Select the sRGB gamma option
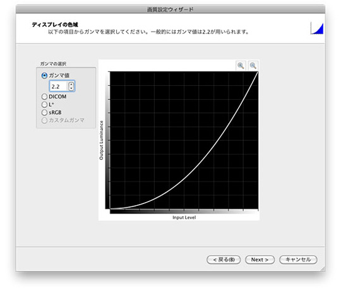 (44, 112)
